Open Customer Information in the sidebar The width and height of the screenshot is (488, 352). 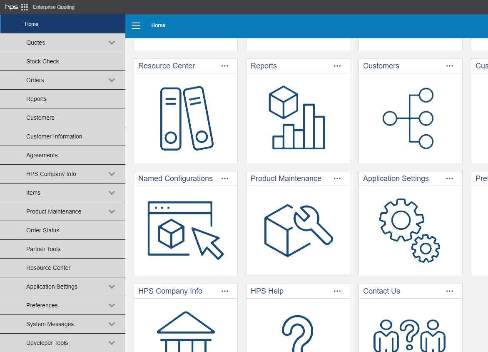coord(62,136)
